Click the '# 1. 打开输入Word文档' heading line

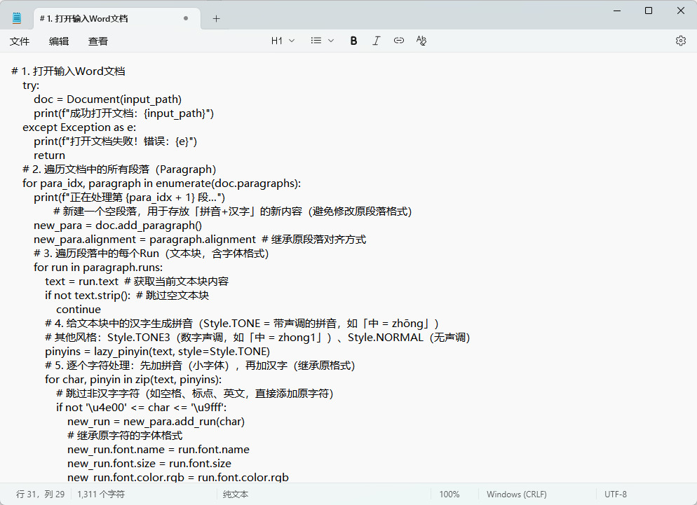click(68, 71)
